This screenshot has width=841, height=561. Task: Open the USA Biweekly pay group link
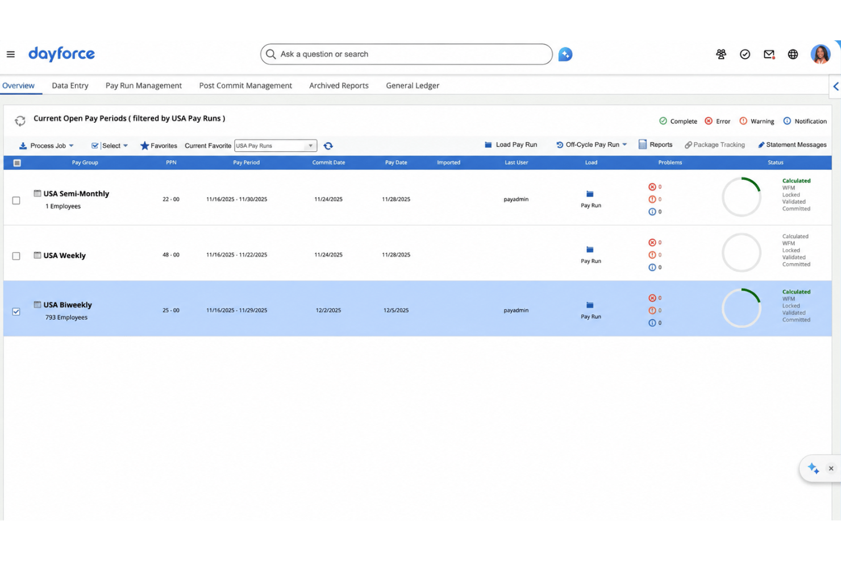pos(68,305)
